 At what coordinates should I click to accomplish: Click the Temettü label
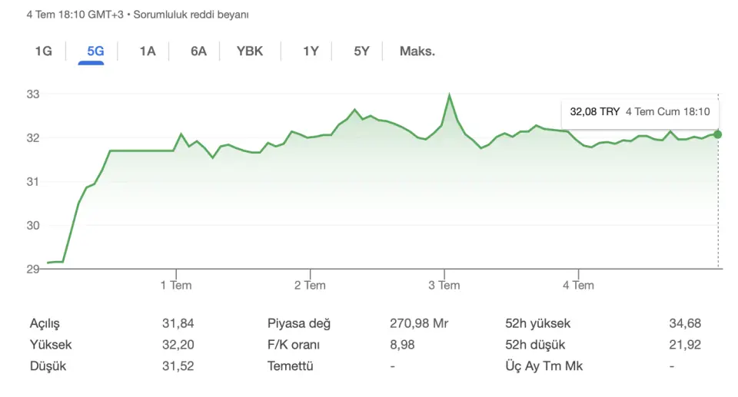coord(290,366)
